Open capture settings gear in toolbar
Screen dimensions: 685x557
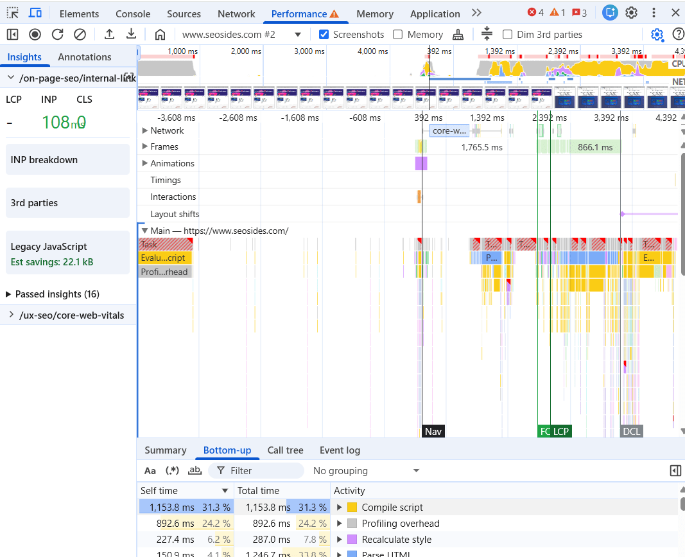tap(657, 34)
